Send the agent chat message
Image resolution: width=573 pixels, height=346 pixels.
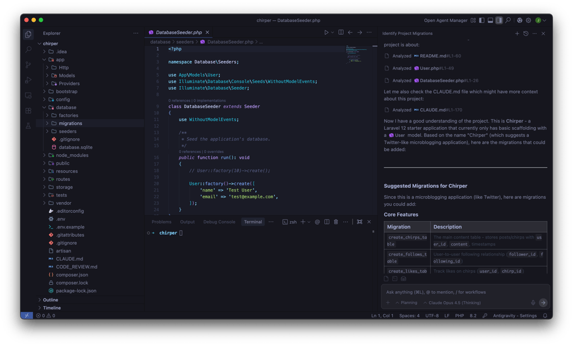pyautogui.click(x=543, y=303)
